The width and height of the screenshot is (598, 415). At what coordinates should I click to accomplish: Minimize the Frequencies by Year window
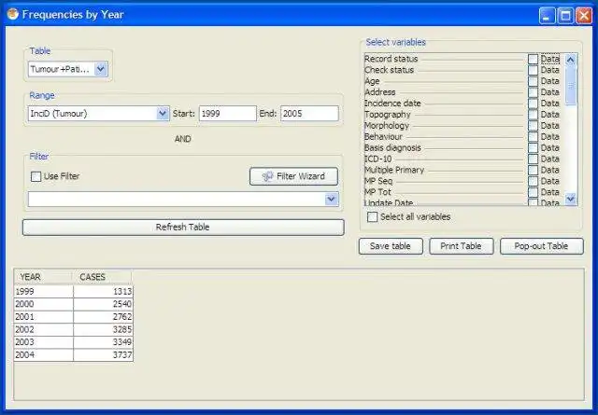548,16
